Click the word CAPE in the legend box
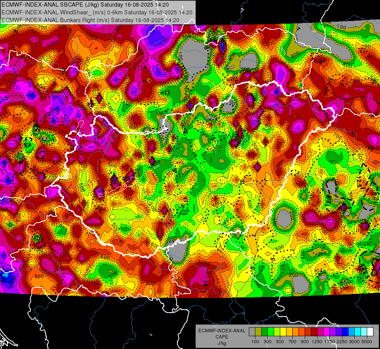 tap(222, 337)
